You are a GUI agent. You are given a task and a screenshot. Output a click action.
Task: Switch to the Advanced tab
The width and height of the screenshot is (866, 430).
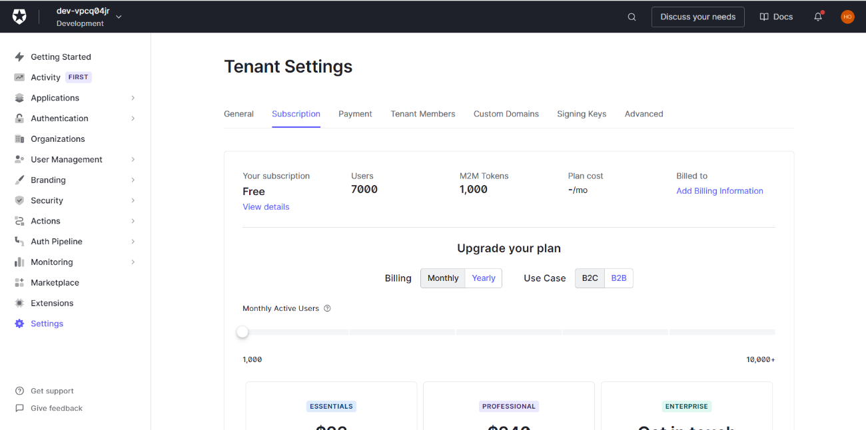click(x=644, y=114)
